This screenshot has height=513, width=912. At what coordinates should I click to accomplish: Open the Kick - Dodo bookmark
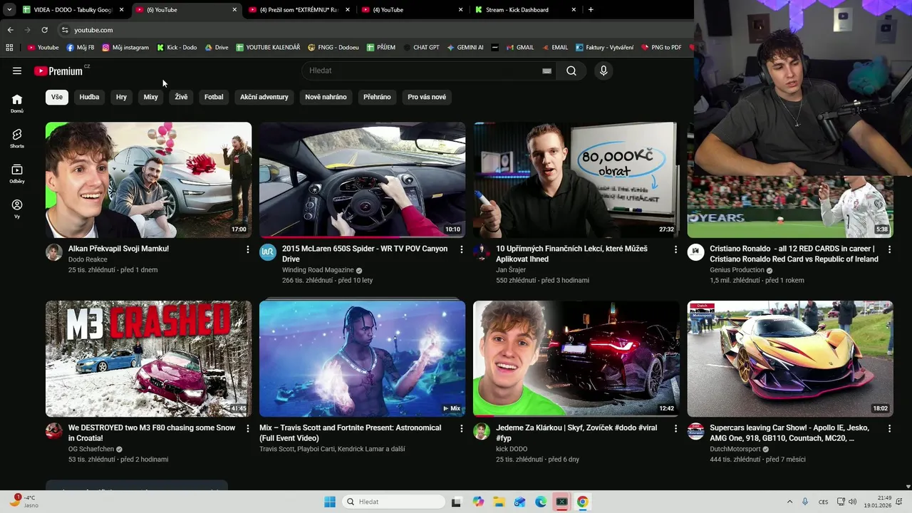coord(177,48)
